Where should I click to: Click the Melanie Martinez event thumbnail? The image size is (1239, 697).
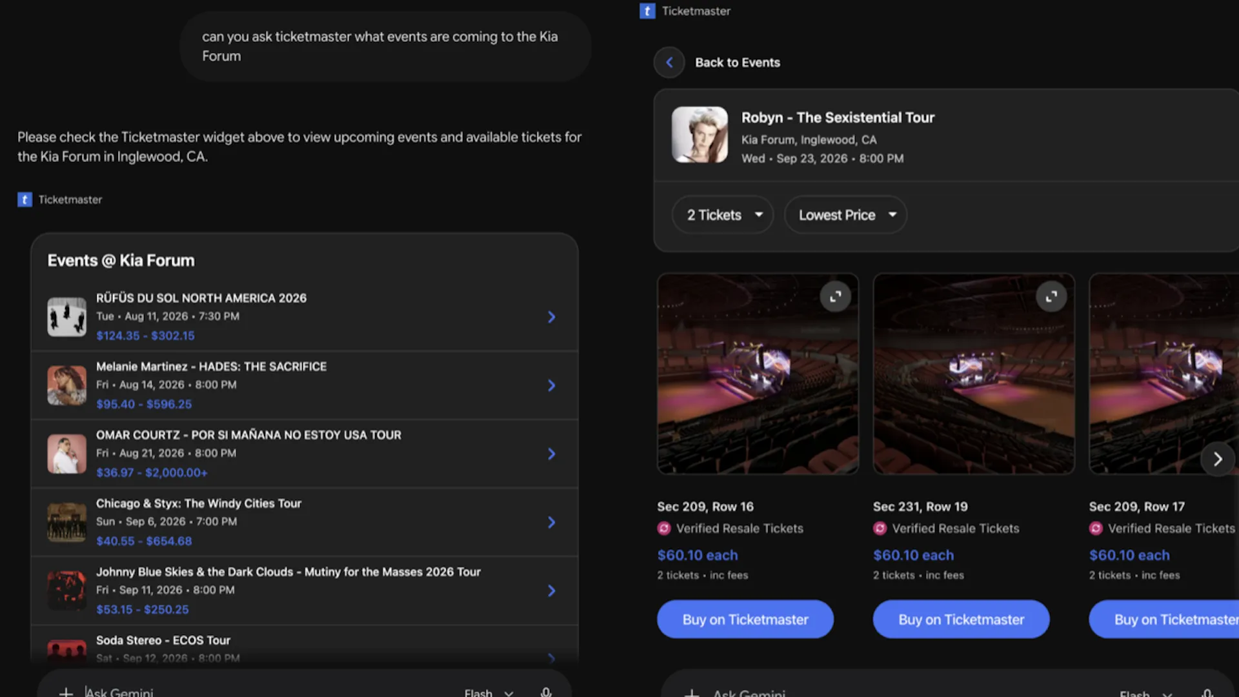pos(66,385)
